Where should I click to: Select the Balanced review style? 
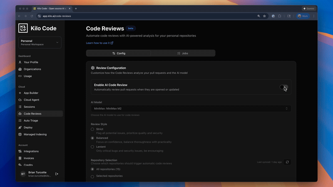pos(92,138)
